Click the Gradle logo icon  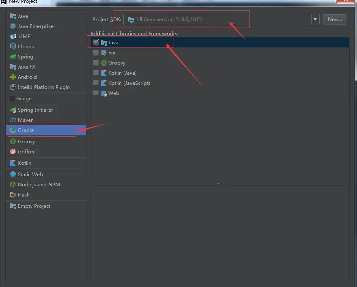coord(13,130)
